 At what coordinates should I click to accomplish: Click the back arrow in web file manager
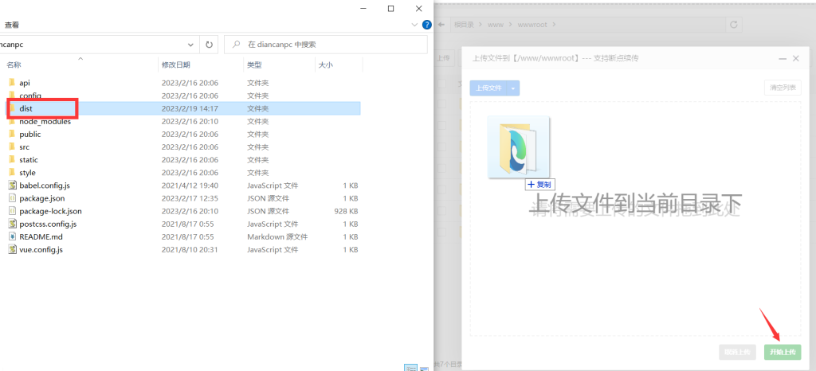441,25
